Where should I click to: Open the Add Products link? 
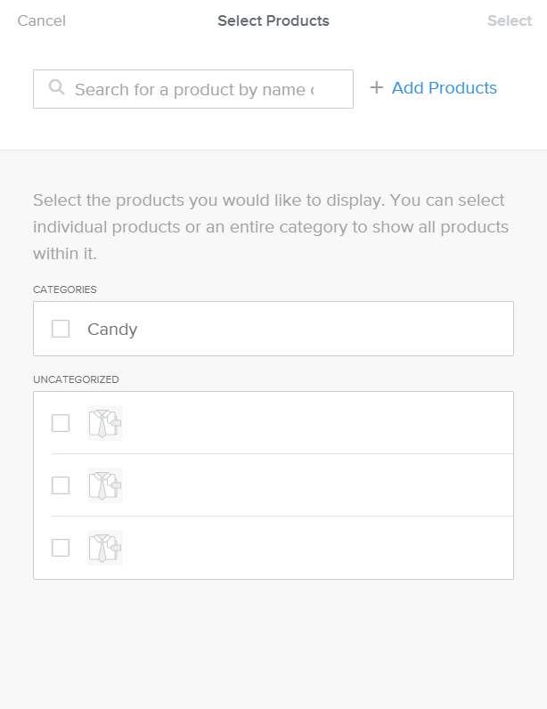coord(445,87)
